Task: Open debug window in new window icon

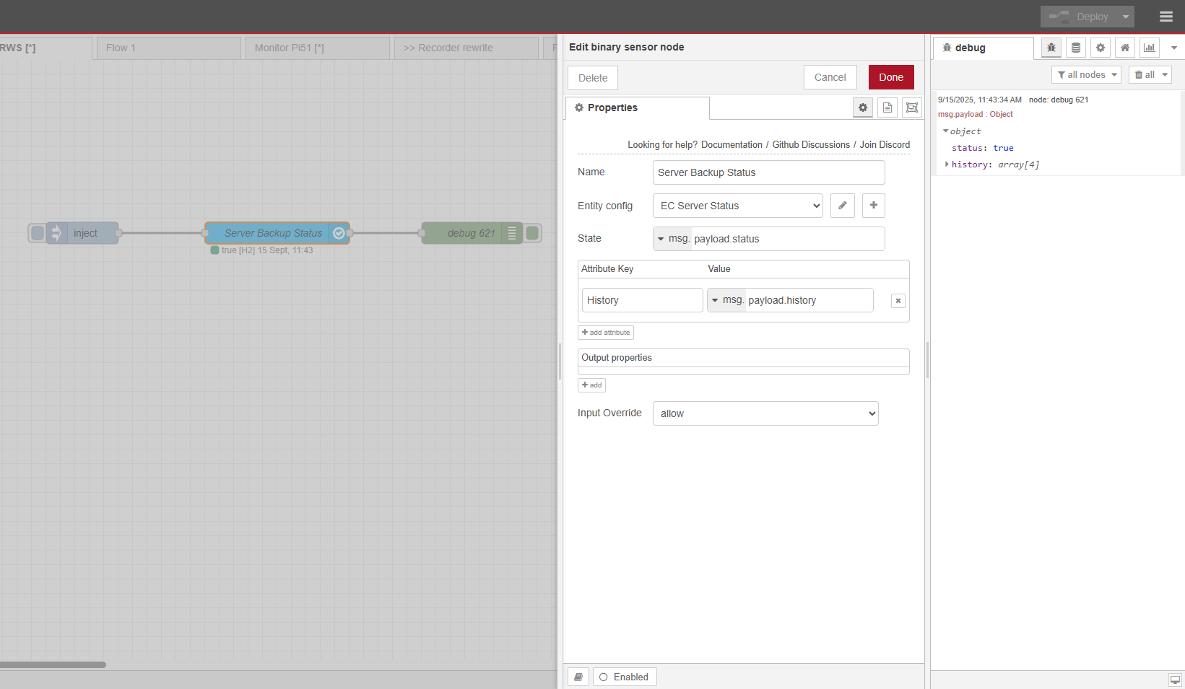Action: (1175, 680)
